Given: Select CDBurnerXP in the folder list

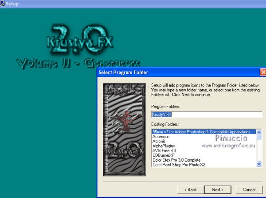Looking at the screenshot, I should [x=204, y=155].
